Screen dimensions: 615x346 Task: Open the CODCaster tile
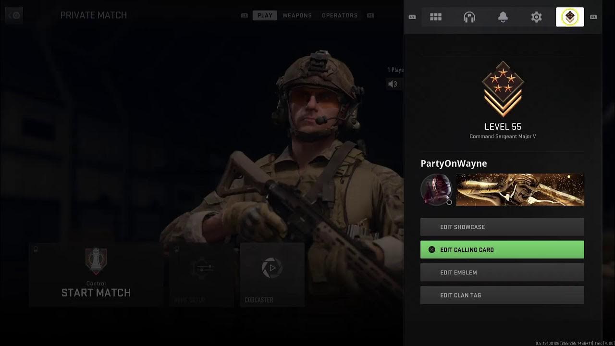click(272, 275)
